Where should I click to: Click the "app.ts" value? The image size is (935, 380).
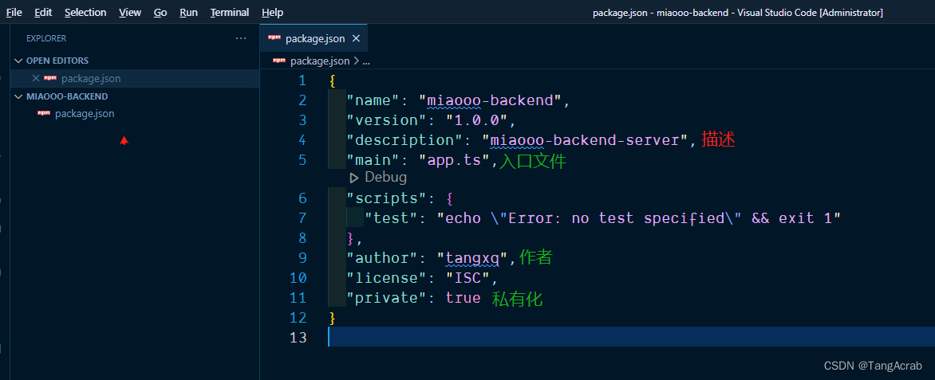click(454, 160)
